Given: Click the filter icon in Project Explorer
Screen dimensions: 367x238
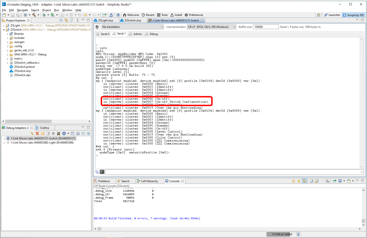Looking at the screenshot, I should click(71, 20).
